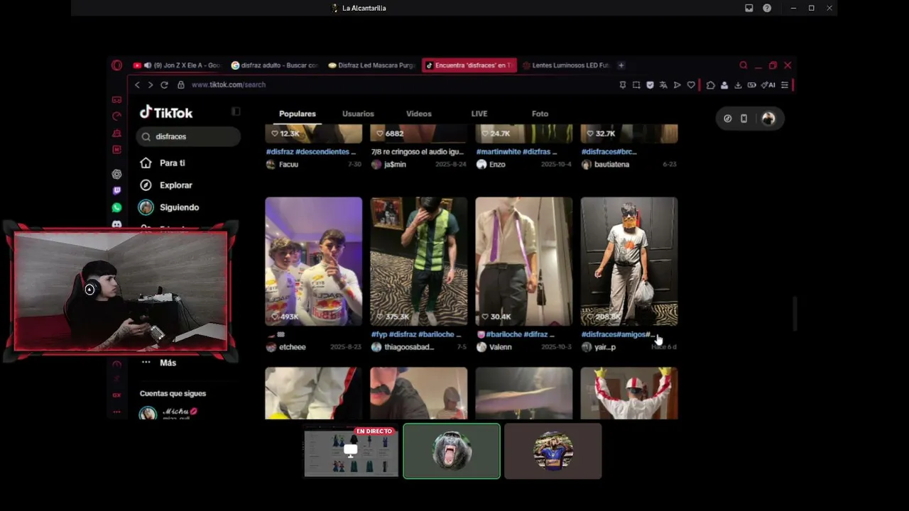This screenshot has height=511, width=909.
Task: Switch to the Videos results tab
Action: pyautogui.click(x=419, y=114)
